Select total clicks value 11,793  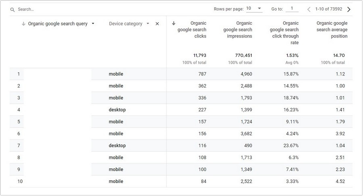click(200, 55)
